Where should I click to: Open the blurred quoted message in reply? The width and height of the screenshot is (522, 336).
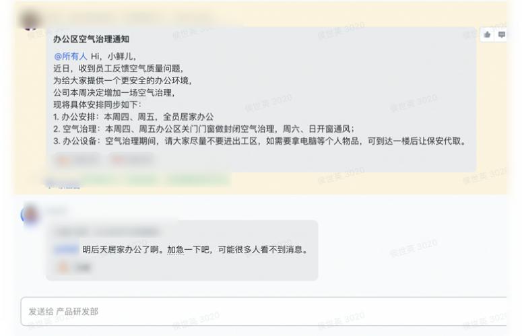[107, 232]
